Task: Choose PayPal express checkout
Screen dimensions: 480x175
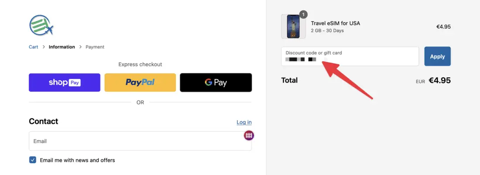Action: point(140,83)
